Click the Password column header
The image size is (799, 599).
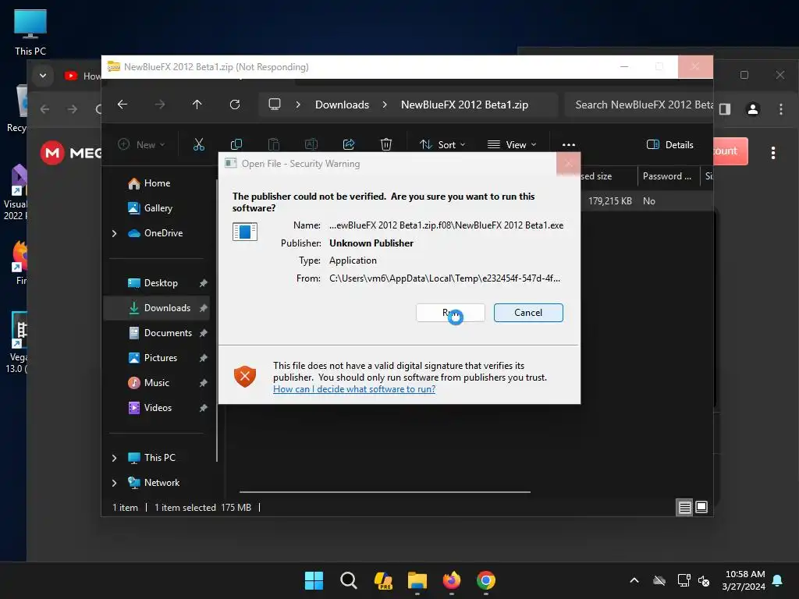(x=667, y=176)
